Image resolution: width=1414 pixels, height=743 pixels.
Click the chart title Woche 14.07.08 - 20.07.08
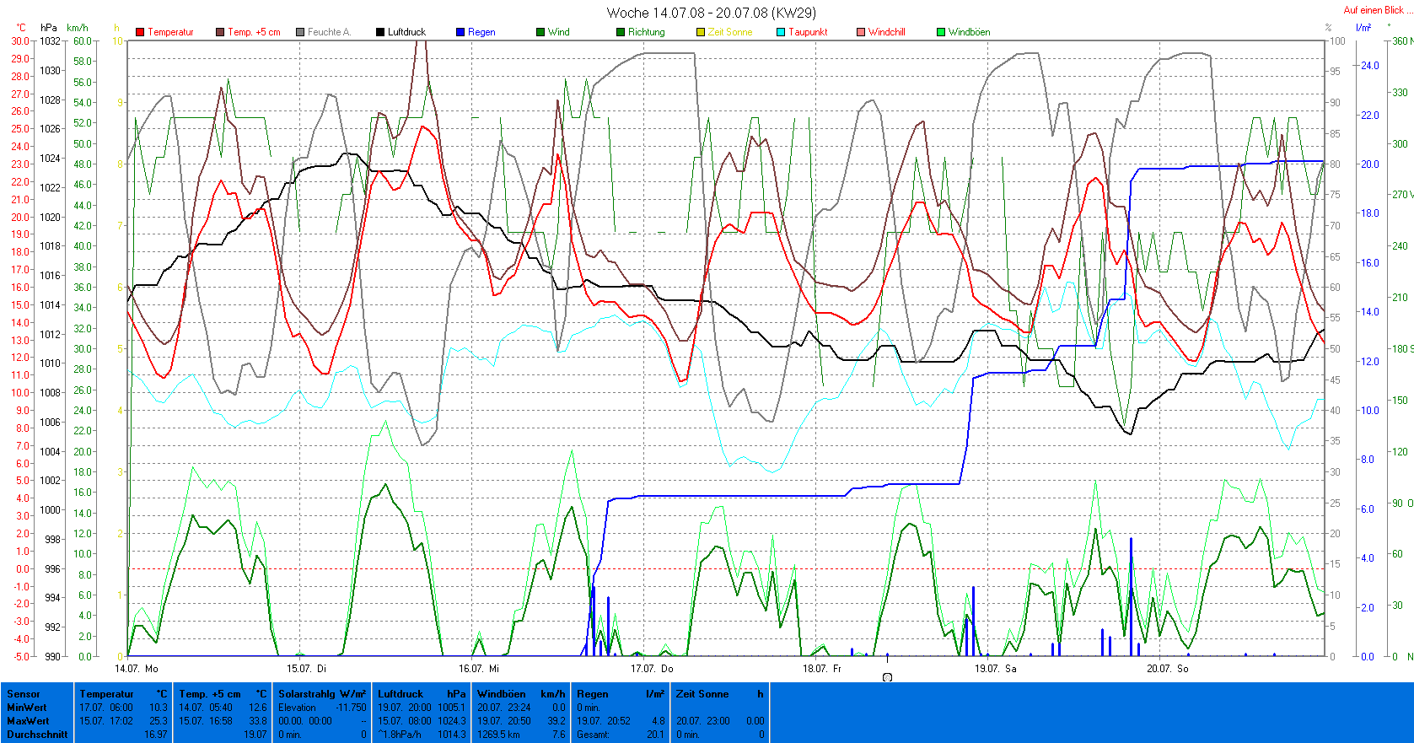click(711, 13)
